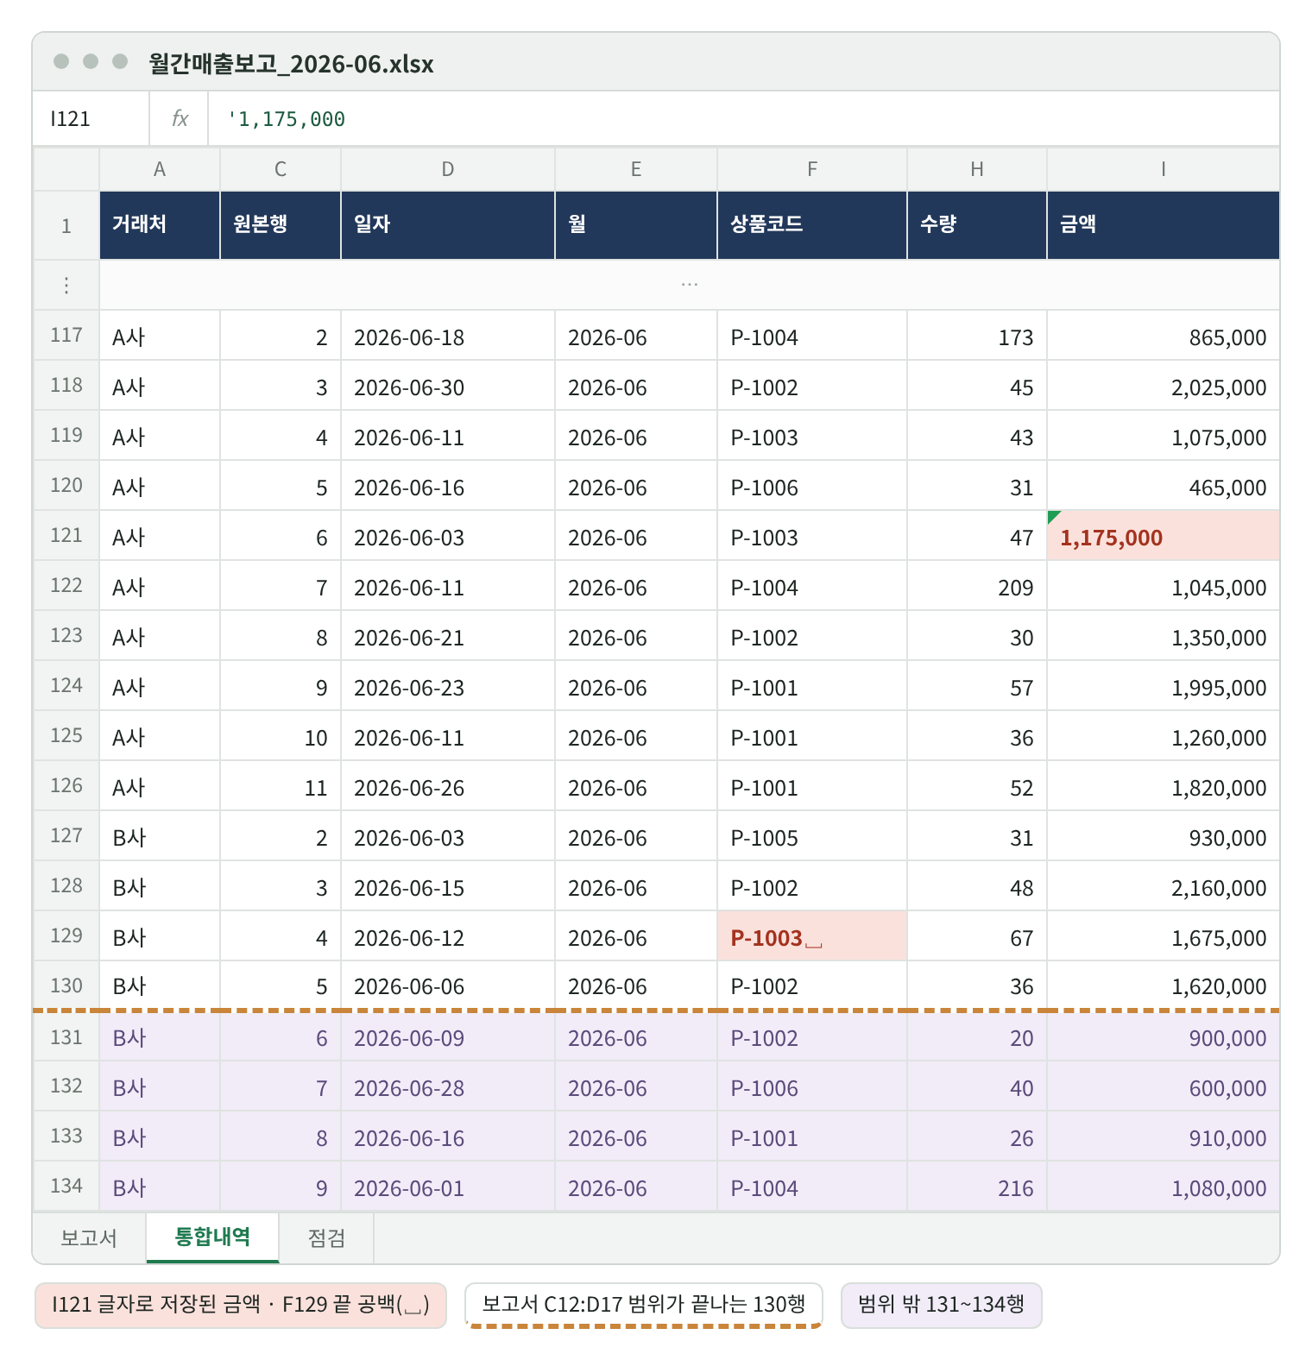This screenshot has width=1312, height=1360.
Task: Open the 점검 sheet tab
Action: tap(326, 1237)
